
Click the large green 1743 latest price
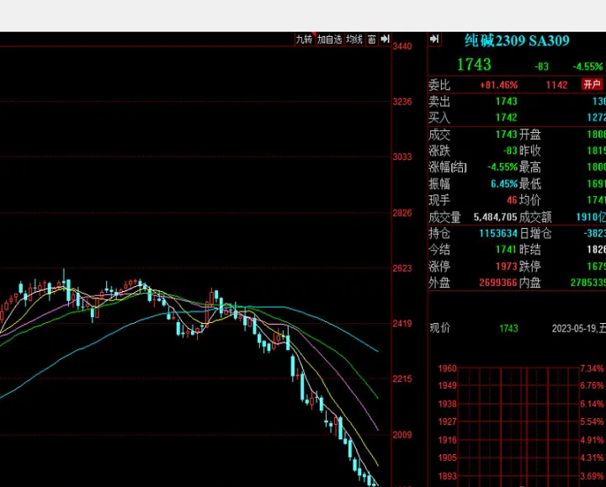(x=474, y=65)
